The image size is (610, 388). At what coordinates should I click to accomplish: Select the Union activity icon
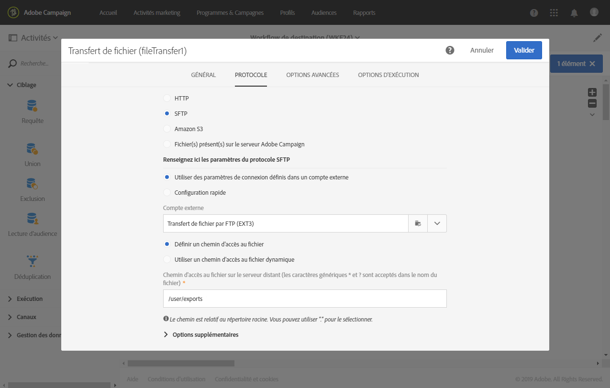pyautogui.click(x=33, y=149)
